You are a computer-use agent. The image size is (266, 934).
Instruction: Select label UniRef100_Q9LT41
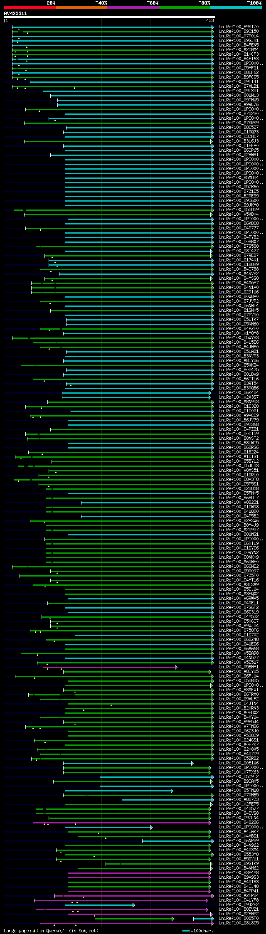pos(239,81)
